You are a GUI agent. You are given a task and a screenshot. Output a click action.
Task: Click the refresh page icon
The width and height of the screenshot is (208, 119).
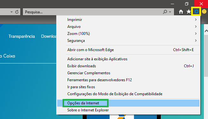click(17, 12)
